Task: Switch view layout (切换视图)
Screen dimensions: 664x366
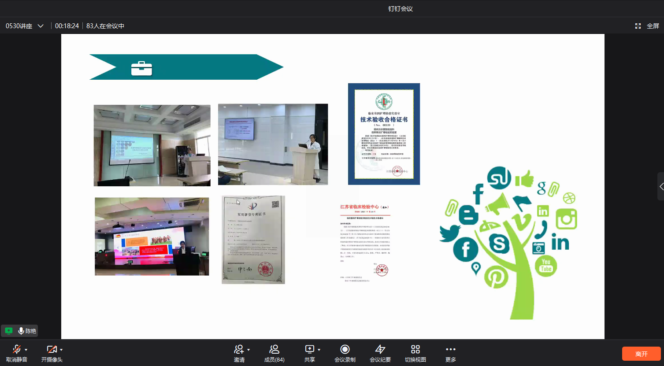Action: [415, 350]
